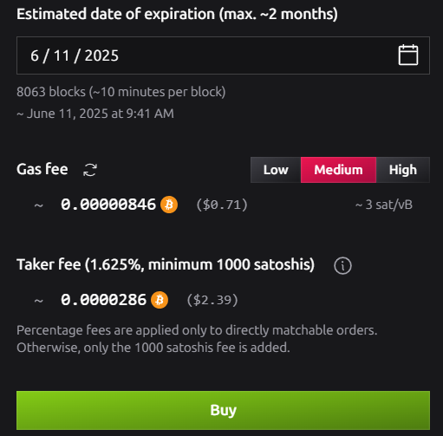Image resolution: width=443 pixels, height=436 pixels.
Task: Click the June 11, 2025 expiration time text
Action: click(95, 114)
